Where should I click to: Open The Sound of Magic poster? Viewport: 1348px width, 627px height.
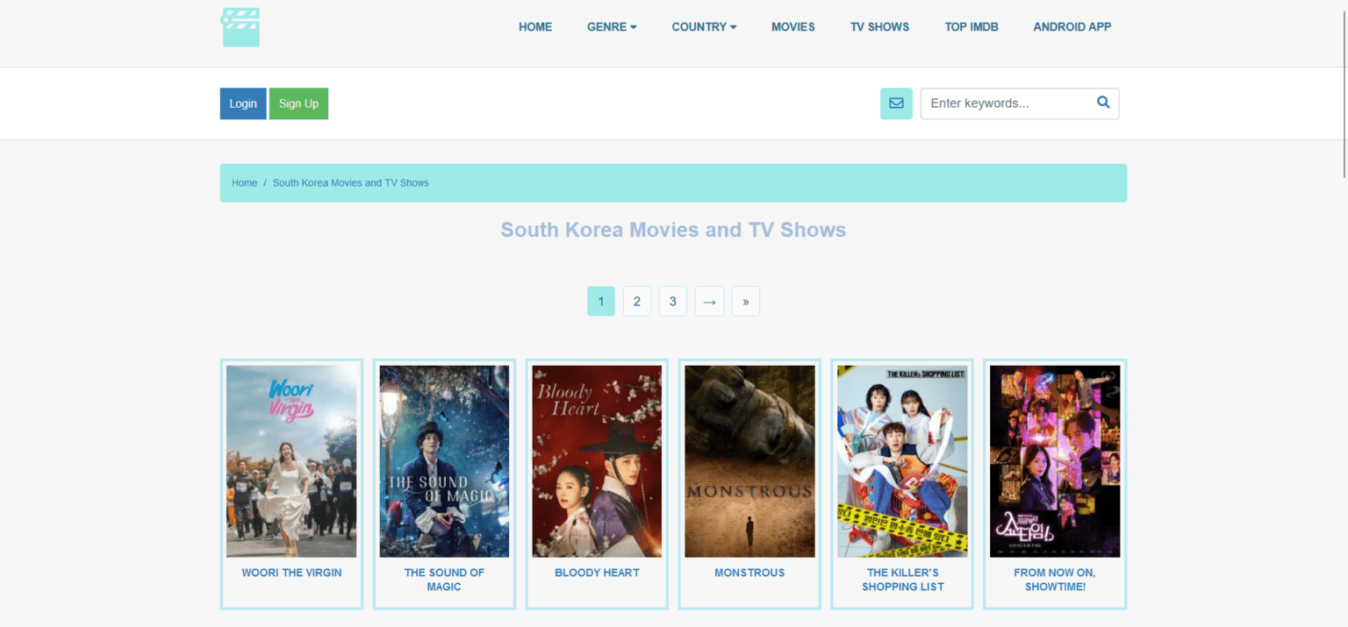click(444, 461)
